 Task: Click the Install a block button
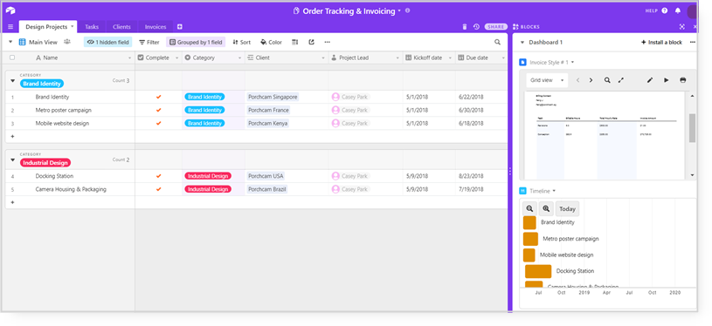point(661,42)
